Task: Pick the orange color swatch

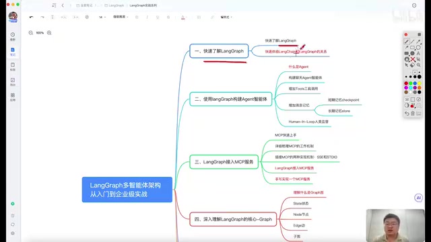Action: [419, 87]
